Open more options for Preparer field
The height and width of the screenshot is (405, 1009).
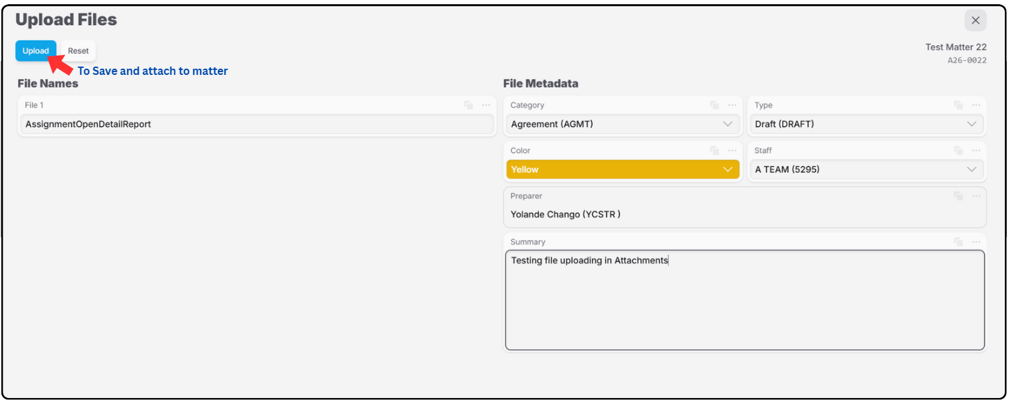976,196
